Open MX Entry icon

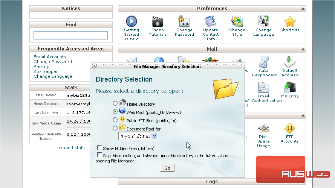click(x=290, y=88)
